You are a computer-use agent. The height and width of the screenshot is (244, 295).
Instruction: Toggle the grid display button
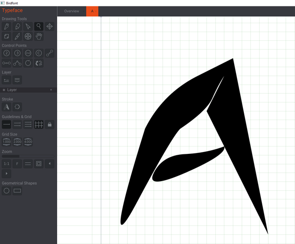coord(39,124)
